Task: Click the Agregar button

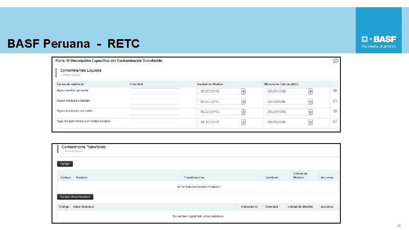Action: point(65,164)
